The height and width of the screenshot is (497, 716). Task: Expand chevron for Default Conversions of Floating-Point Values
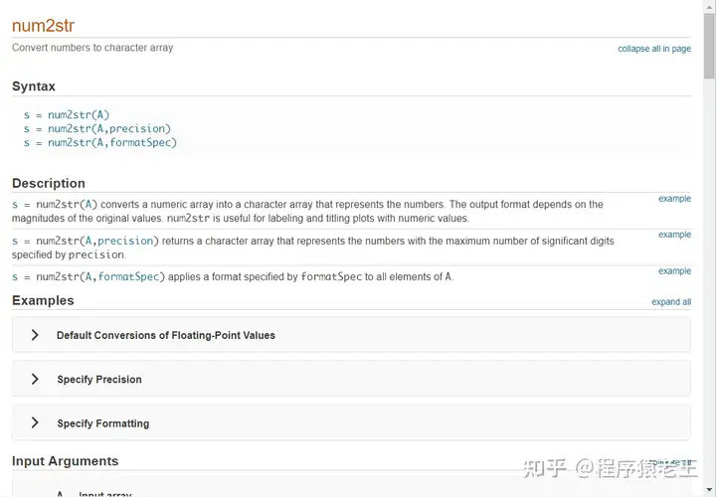(35, 335)
